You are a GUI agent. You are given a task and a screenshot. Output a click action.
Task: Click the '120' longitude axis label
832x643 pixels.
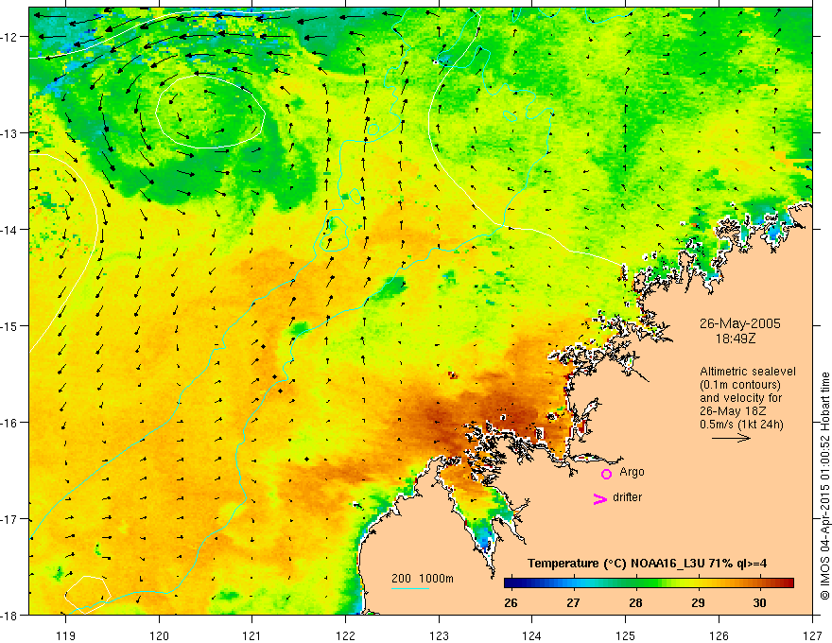(x=159, y=635)
